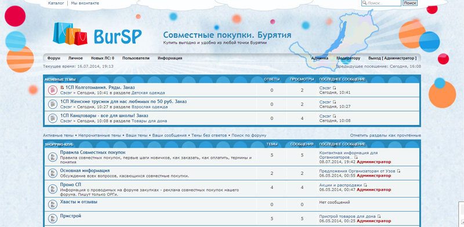The height and width of the screenshot is (227, 464).
Task: Open forum Промо СП
Action: coord(71,185)
